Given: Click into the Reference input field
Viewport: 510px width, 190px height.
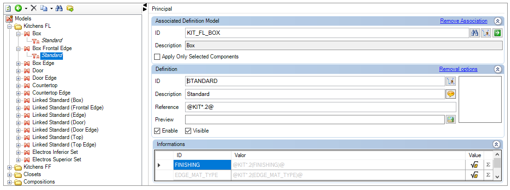Looking at the screenshot, I should tap(320, 107).
